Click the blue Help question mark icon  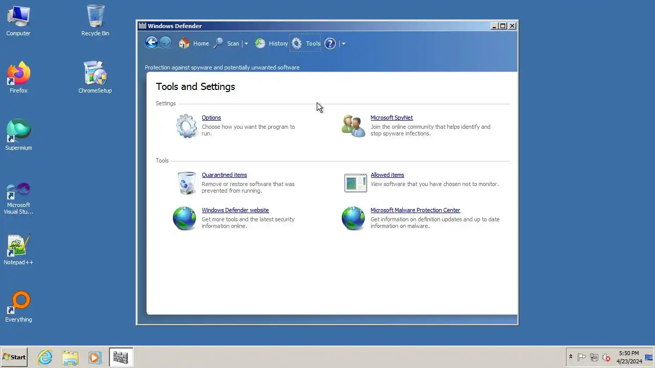coord(330,43)
